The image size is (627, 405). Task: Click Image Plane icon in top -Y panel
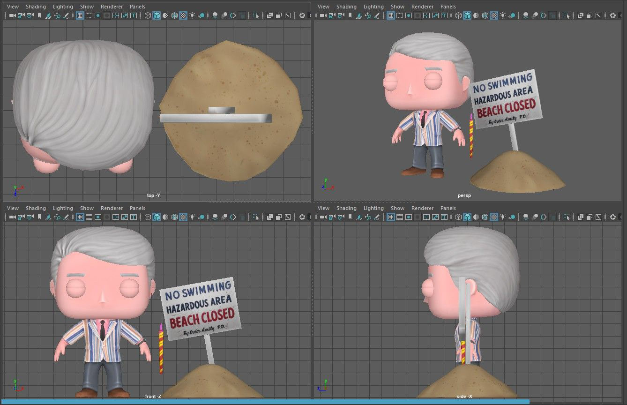[x=48, y=15]
